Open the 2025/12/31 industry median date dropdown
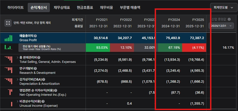 coord(221,26)
